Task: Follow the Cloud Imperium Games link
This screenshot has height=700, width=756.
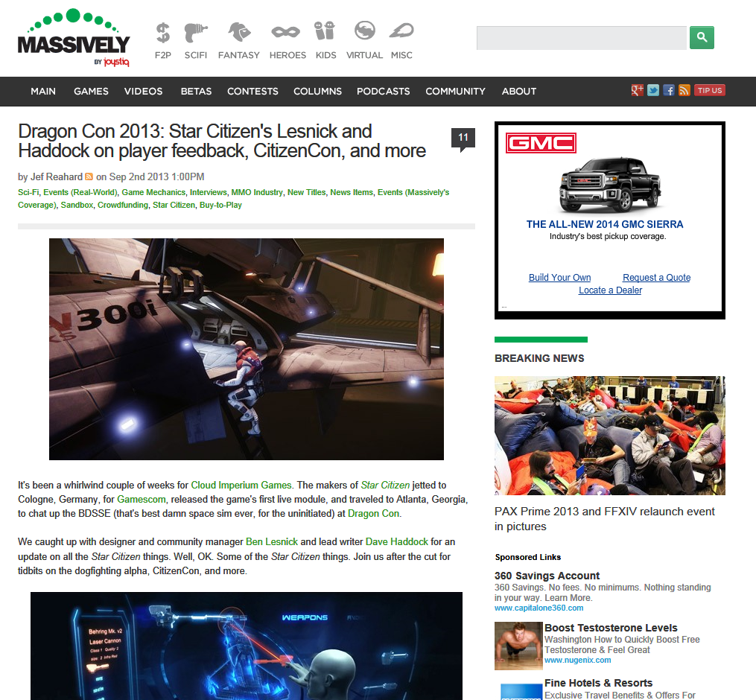Action: pos(241,485)
